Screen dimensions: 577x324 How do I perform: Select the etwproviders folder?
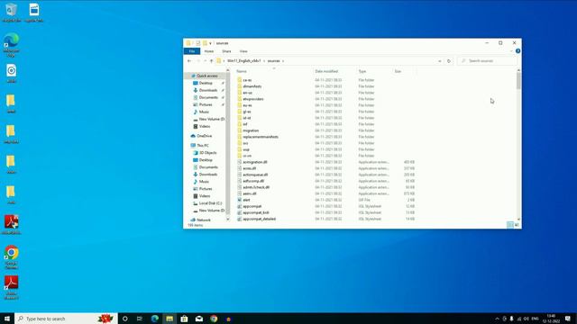252,99
